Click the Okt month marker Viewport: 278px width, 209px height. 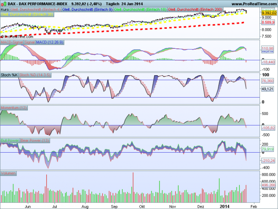142,207
